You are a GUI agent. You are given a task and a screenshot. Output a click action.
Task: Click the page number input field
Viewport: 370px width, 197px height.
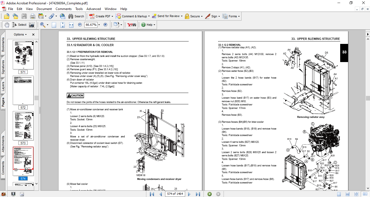(175, 194)
